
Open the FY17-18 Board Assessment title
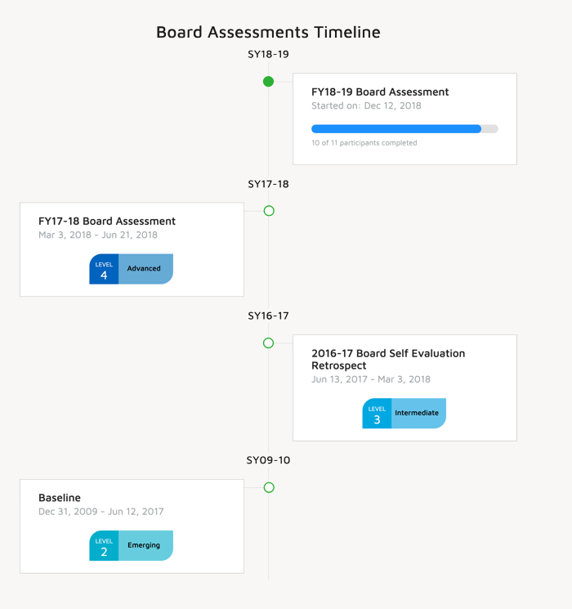[x=107, y=222]
